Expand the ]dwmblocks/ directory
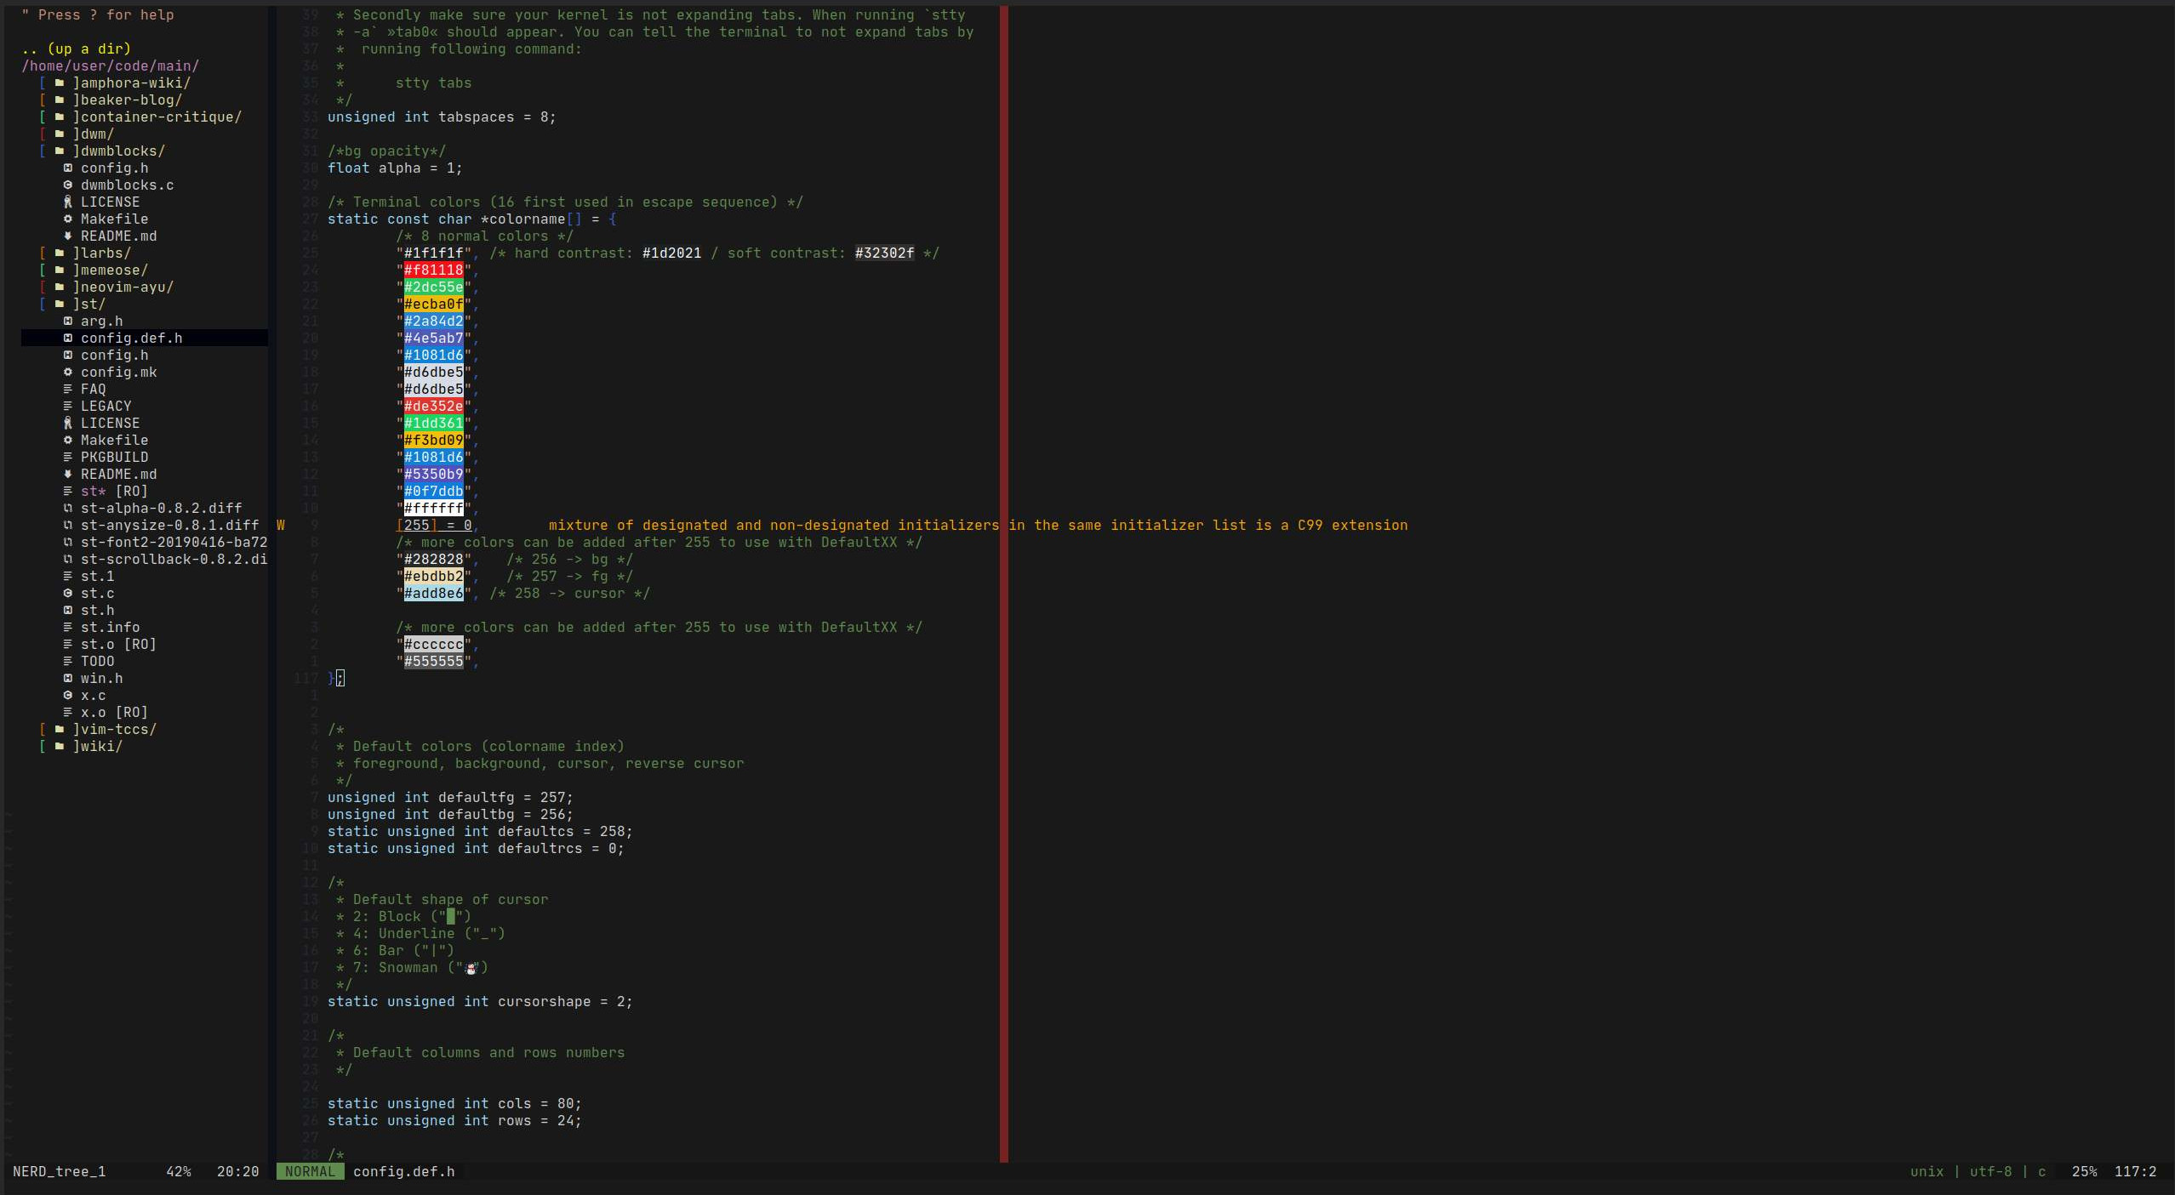Screen dimensions: 2175x1195 click(x=121, y=150)
